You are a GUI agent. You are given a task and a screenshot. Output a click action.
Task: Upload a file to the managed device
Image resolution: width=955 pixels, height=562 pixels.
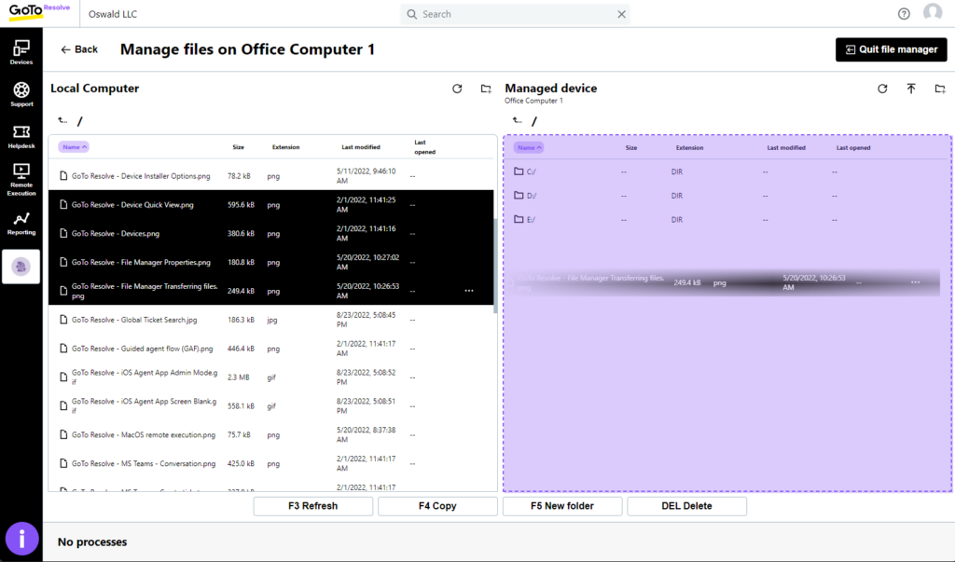pos(911,89)
